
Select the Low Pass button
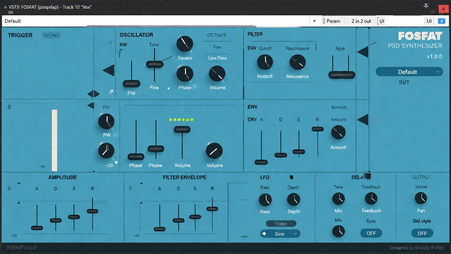217,58
